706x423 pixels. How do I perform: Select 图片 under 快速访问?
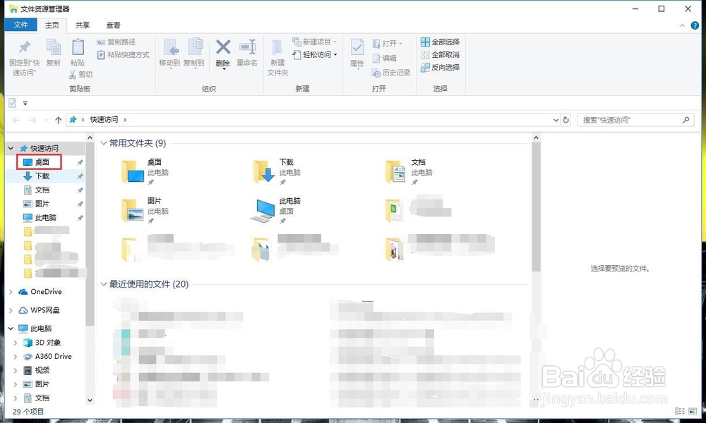coord(42,204)
